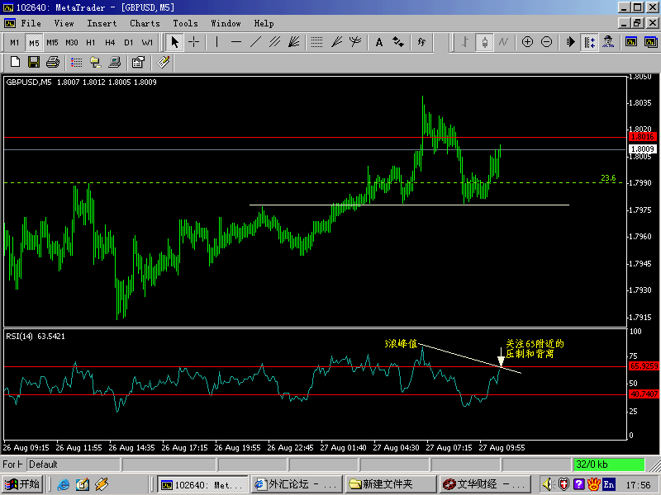661x495 pixels.
Task: Switch to the D1 daily timeframe
Action: point(129,43)
